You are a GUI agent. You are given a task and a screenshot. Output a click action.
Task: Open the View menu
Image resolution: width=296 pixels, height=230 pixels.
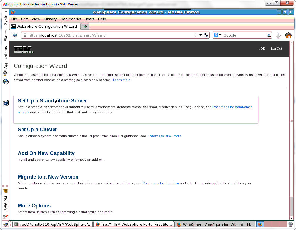point(36,19)
